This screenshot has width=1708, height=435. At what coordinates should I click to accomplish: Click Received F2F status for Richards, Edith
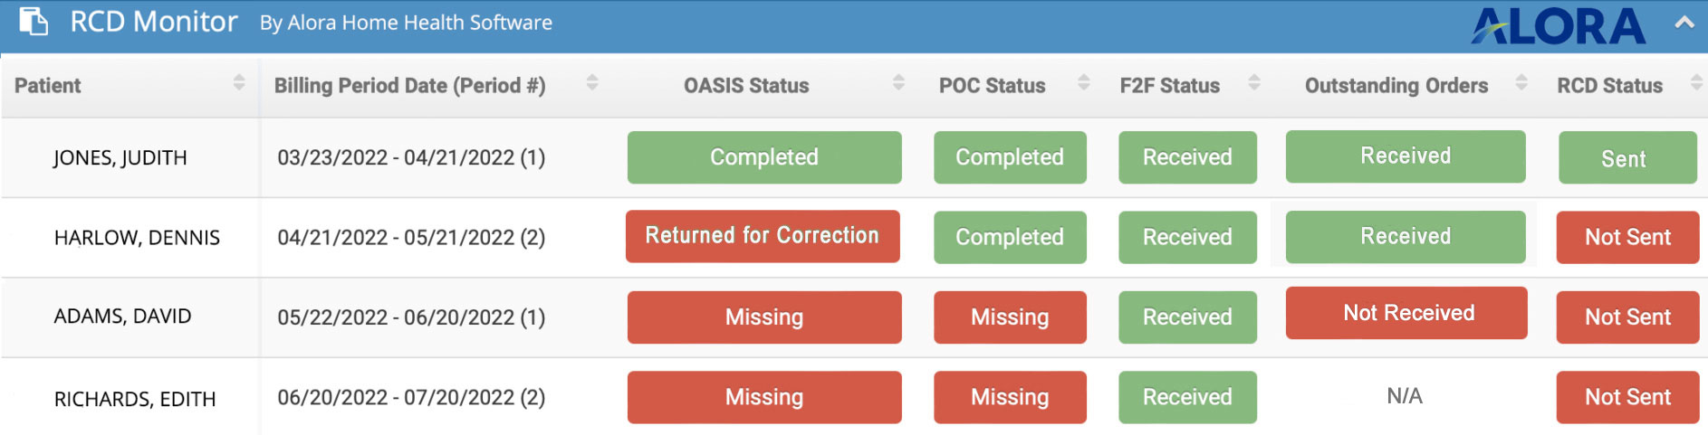click(x=1187, y=397)
